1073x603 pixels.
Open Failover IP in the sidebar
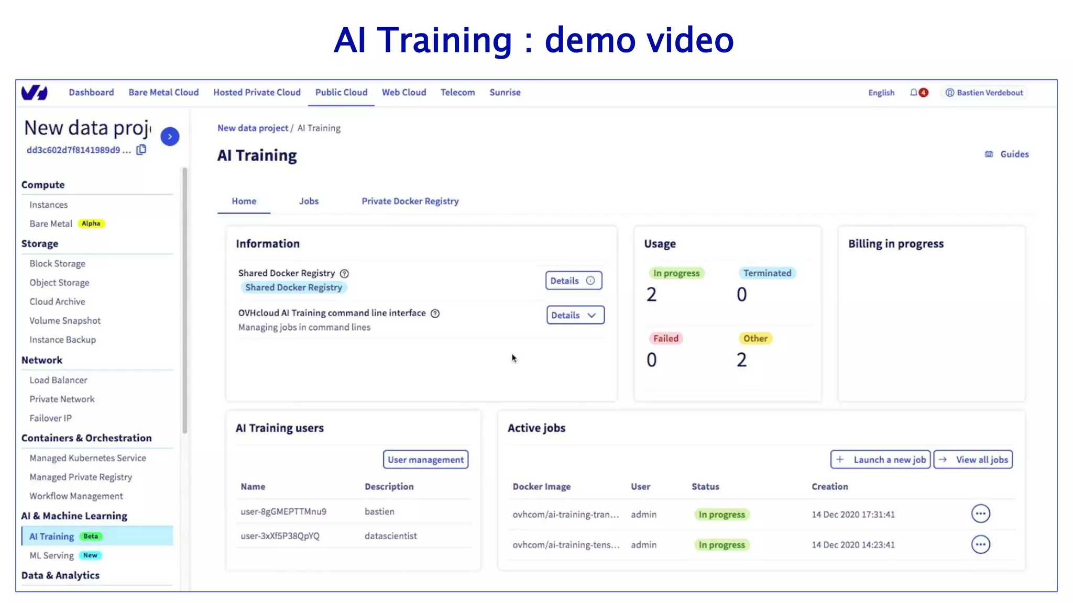coord(50,418)
